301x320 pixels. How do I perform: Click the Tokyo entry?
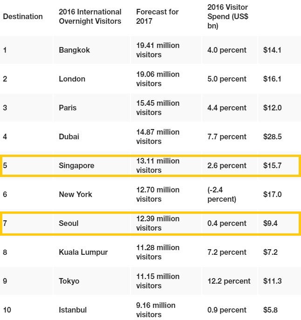pyautogui.click(x=69, y=281)
